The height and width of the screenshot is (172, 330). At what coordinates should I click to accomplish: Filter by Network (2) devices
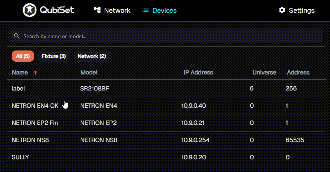(x=91, y=56)
